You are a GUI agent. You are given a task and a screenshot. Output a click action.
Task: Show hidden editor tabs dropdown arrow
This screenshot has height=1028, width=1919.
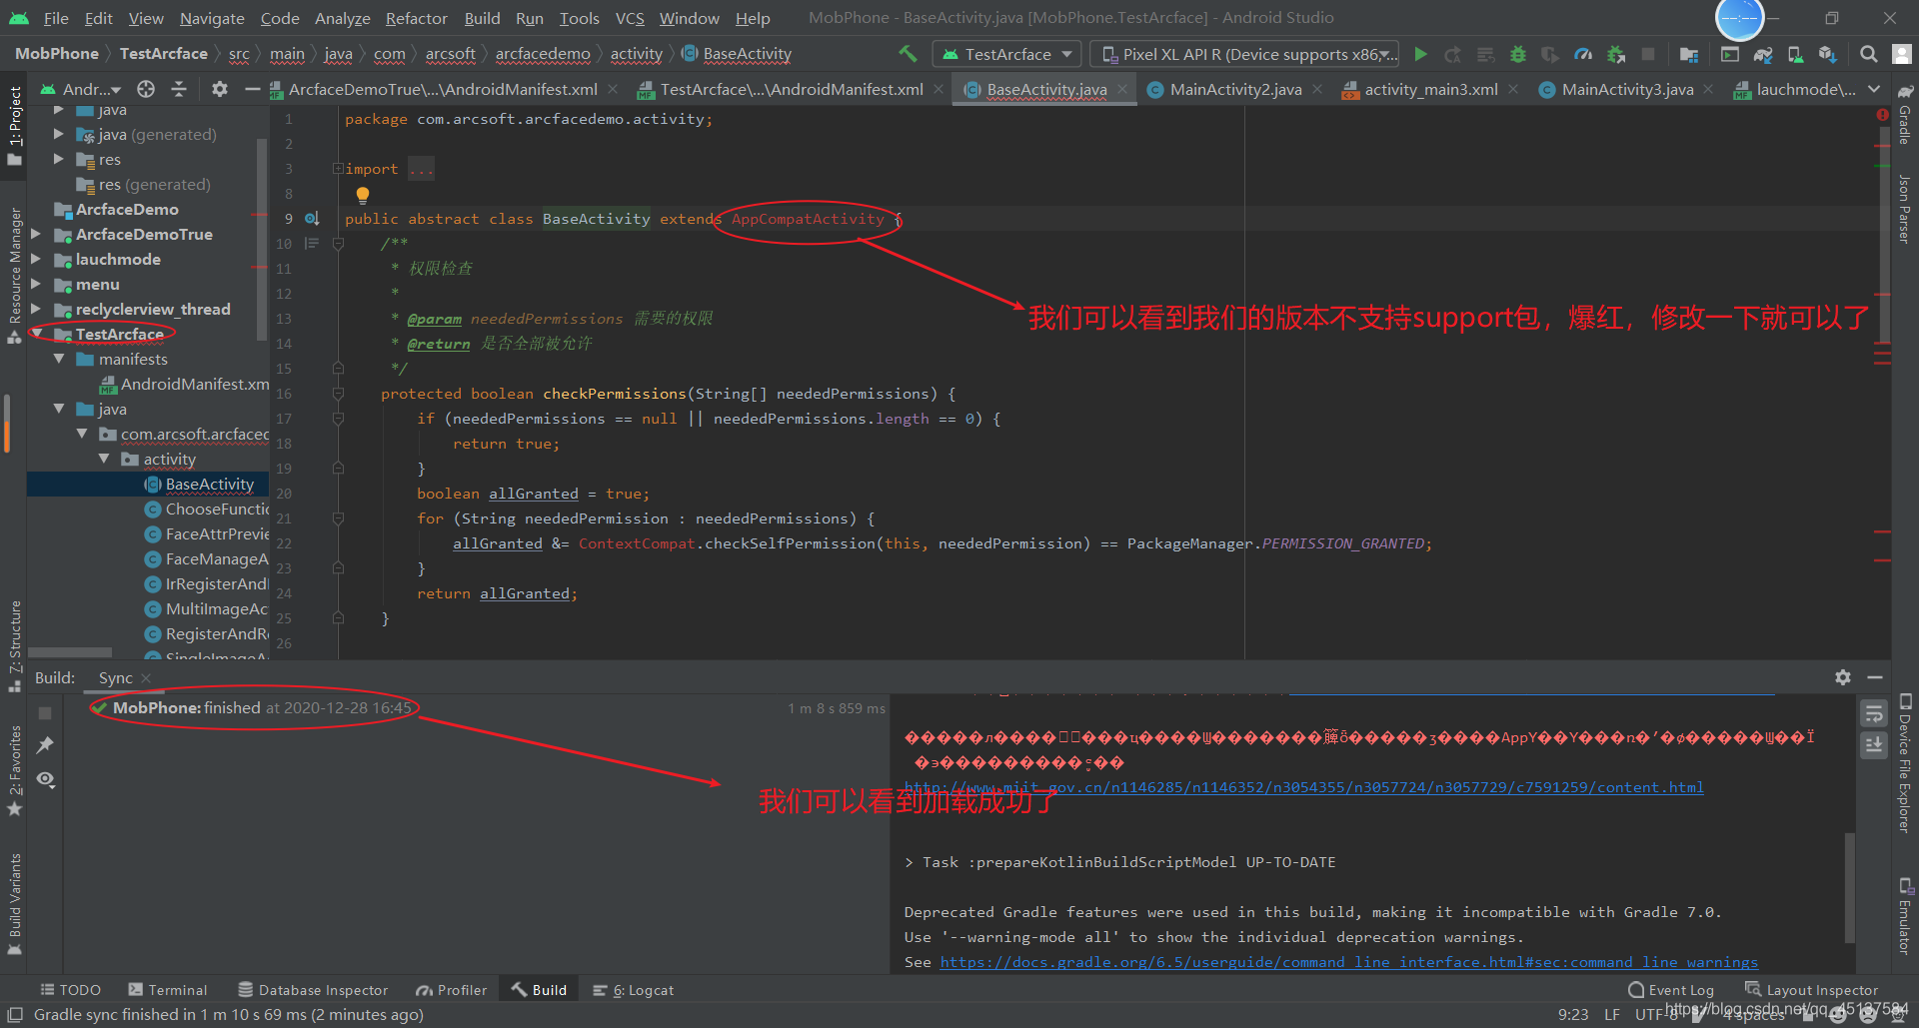pos(1874,89)
